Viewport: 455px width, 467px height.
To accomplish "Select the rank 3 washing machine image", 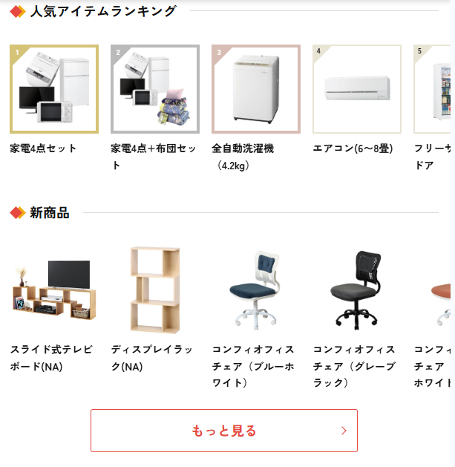I will pyautogui.click(x=256, y=89).
